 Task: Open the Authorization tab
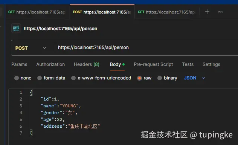50,64
